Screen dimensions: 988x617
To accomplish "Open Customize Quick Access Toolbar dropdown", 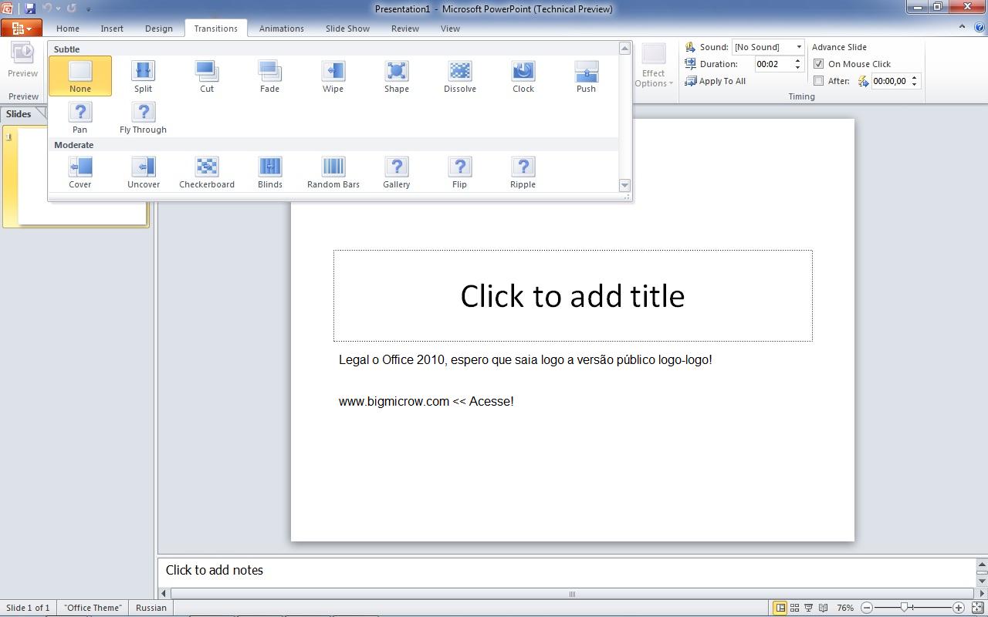I will click(x=88, y=9).
